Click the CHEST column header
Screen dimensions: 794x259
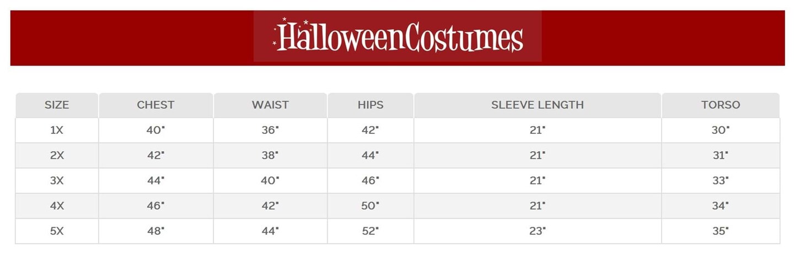pyautogui.click(x=155, y=105)
